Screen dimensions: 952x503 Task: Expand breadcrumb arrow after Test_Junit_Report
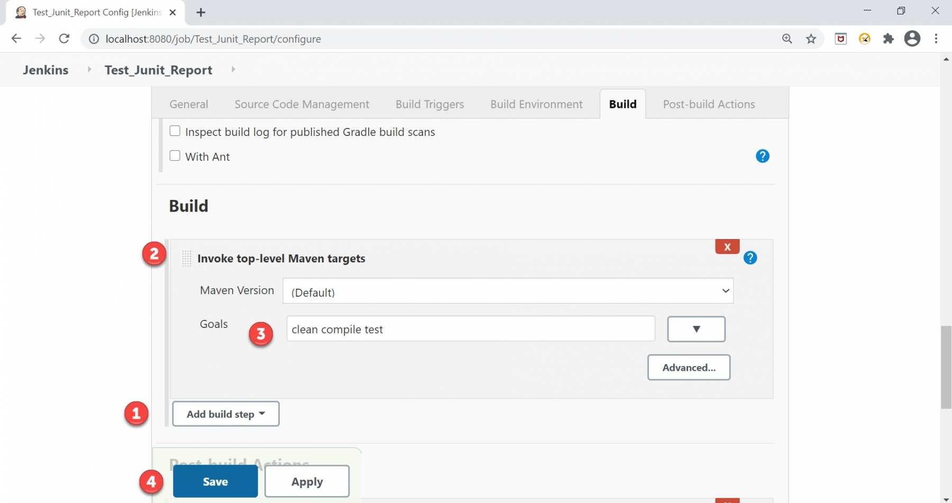(x=233, y=69)
